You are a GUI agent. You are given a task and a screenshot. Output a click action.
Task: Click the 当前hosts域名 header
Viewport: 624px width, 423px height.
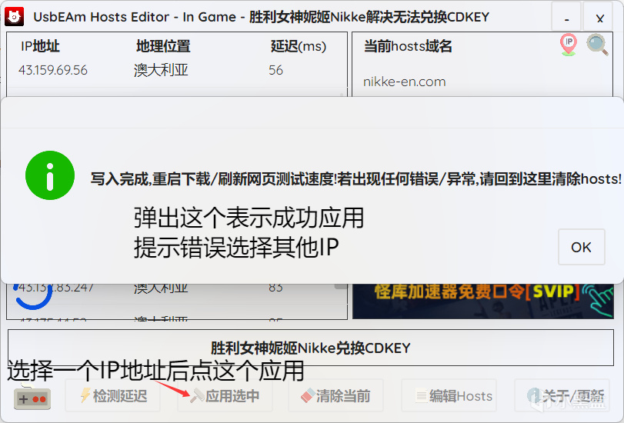click(x=408, y=46)
